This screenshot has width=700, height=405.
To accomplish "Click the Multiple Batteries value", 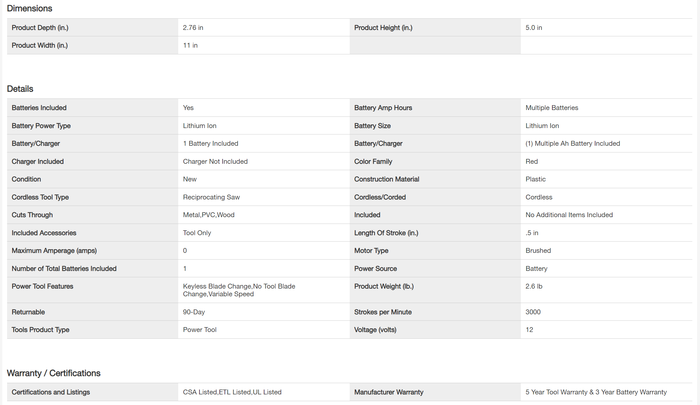I will (x=552, y=108).
